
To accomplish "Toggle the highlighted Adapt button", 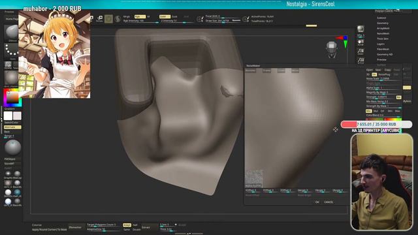I will pyautogui.click(x=127, y=225).
